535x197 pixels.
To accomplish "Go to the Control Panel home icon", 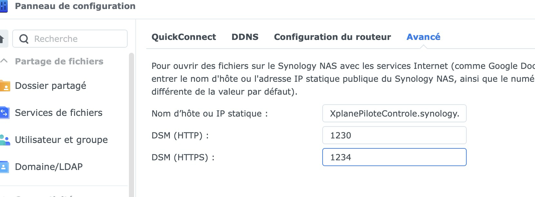I will click(2, 39).
